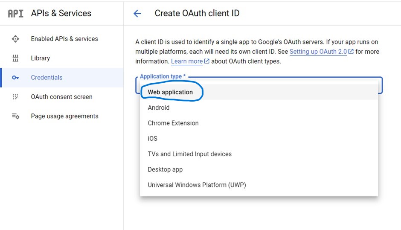
Task: Click external link icon after Setting up OAuth 2.0
Action: coord(351,52)
